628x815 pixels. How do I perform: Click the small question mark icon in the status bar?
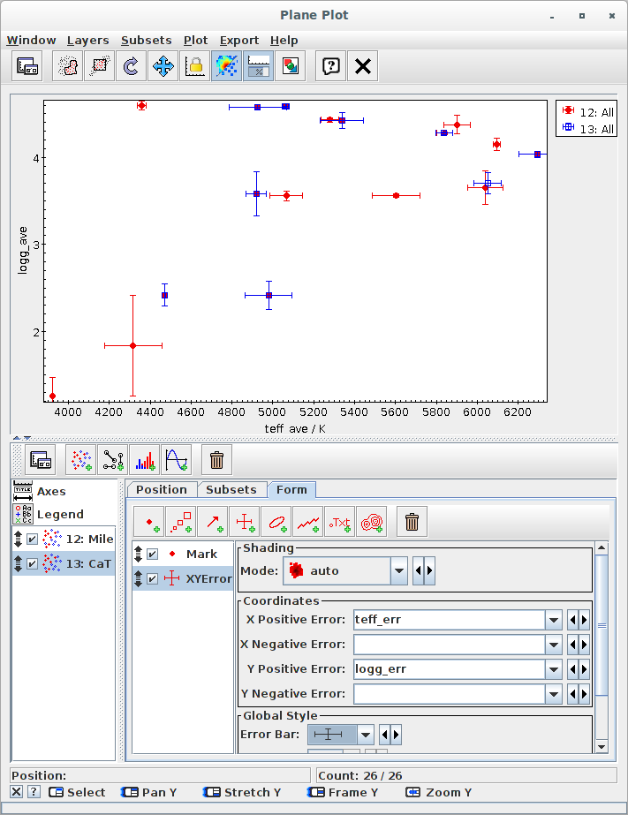click(x=34, y=792)
